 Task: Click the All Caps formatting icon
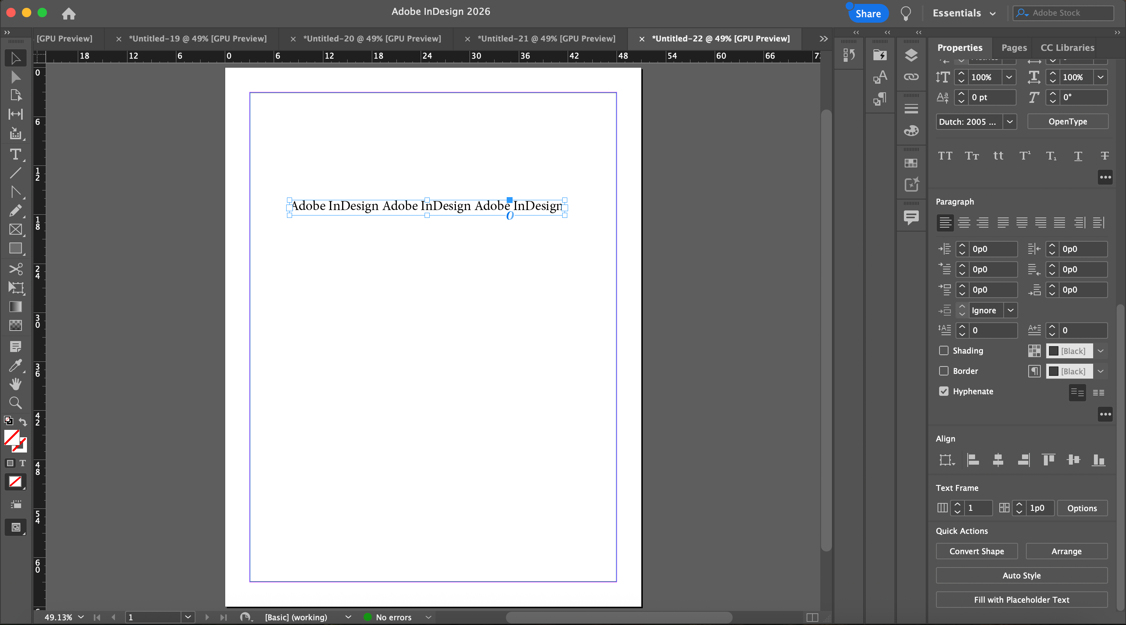[x=945, y=156]
